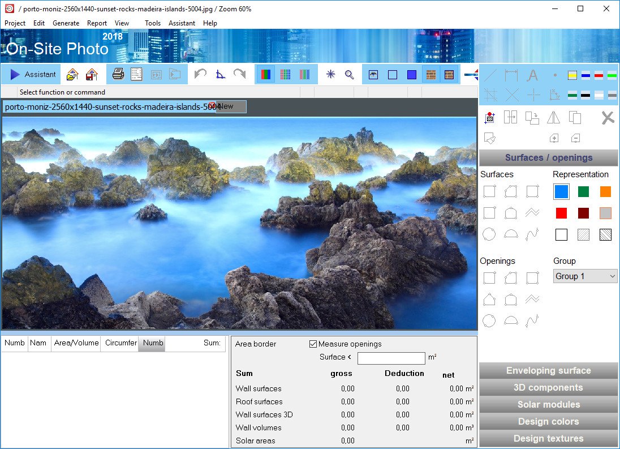Click the mirror triangles icon
620x449 pixels.
(x=553, y=117)
